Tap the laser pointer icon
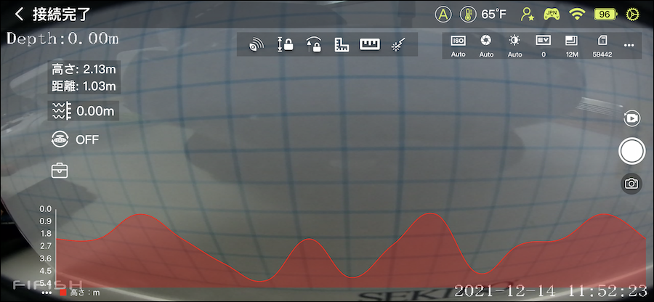Screen dimensions: 654x302 (x=399, y=45)
